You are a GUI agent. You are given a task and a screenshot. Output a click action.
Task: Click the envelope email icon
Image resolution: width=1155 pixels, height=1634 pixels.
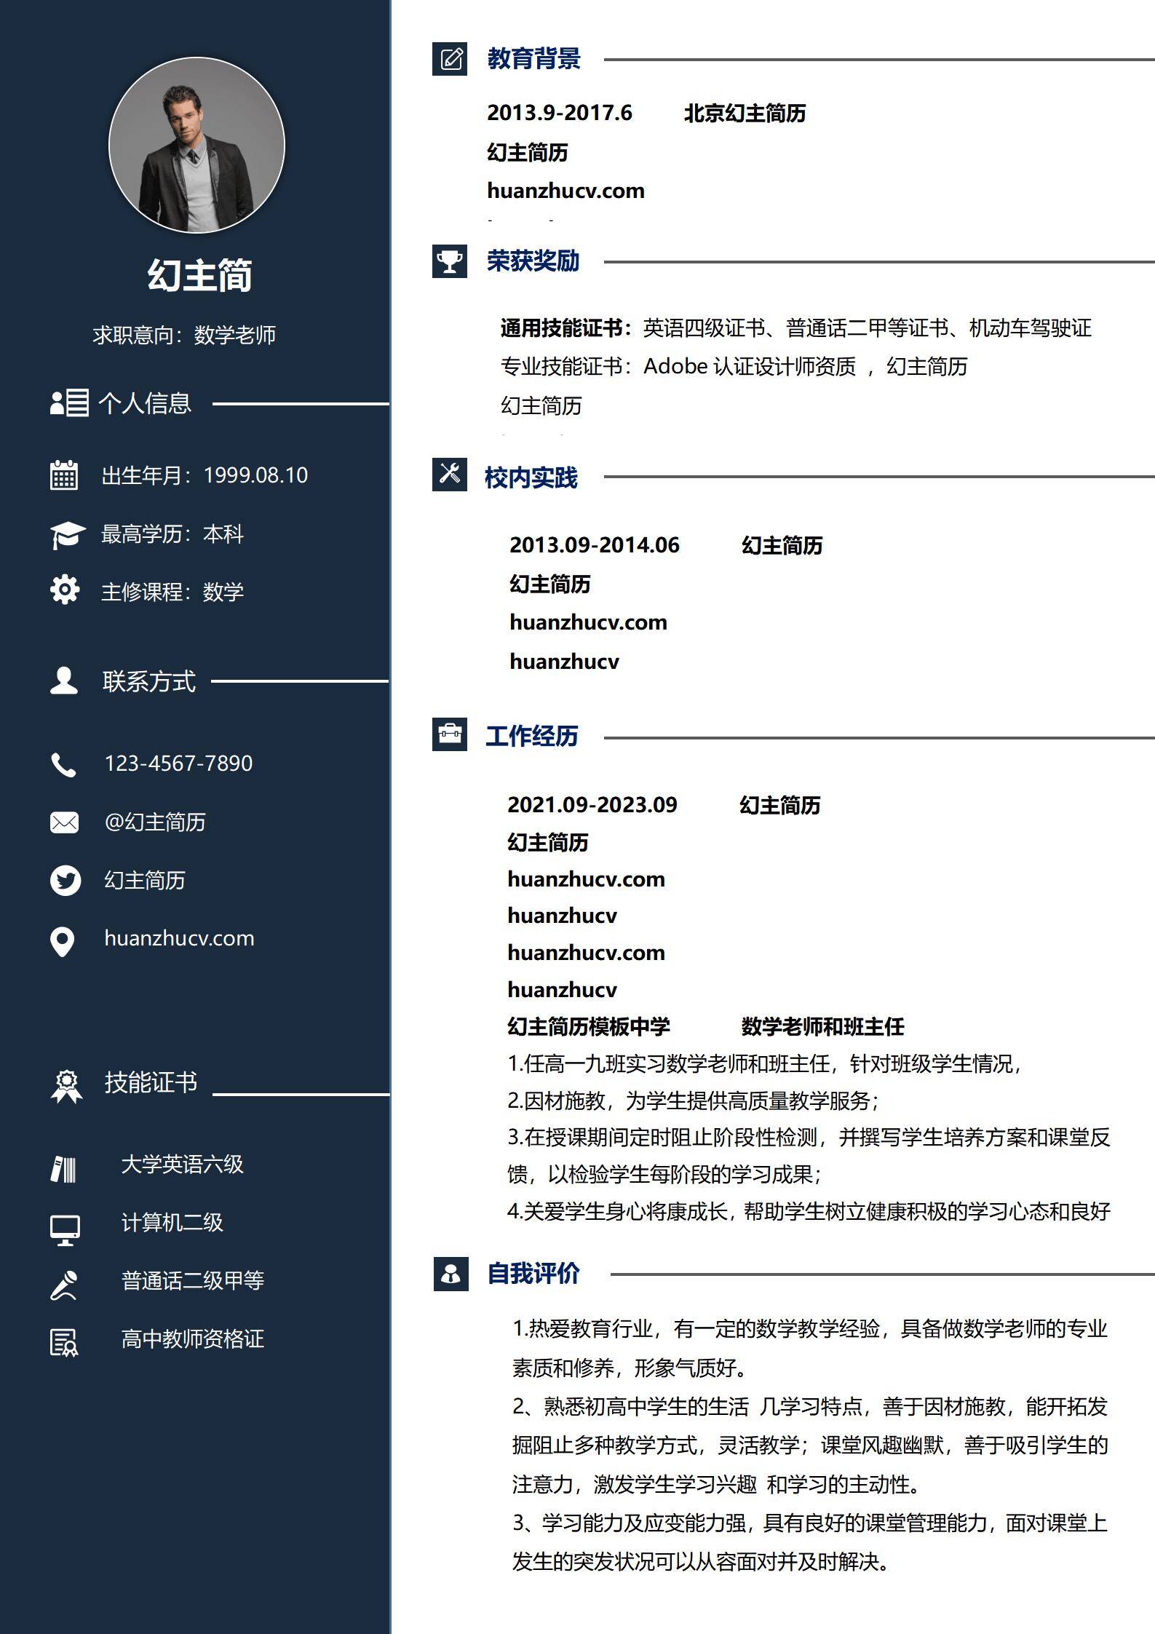[x=64, y=822]
